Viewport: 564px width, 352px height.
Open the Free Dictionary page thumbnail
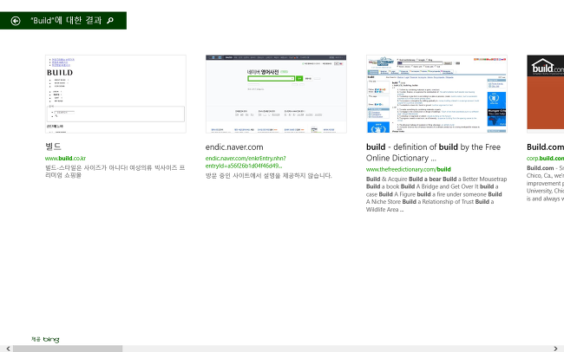[436, 94]
